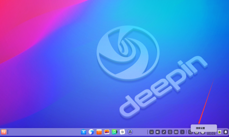Viewport: 229px width, 137px height.
Task: Open the Album image viewer icon
Action: pyautogui.click(x=107, y=132)
